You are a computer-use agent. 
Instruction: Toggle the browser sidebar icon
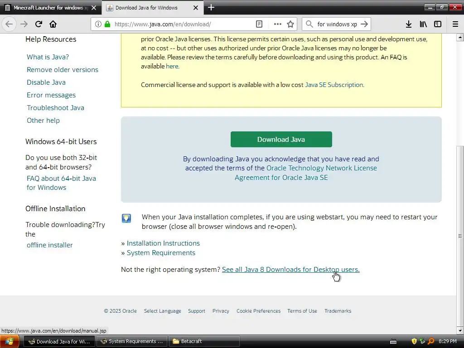tap(438, 24)
